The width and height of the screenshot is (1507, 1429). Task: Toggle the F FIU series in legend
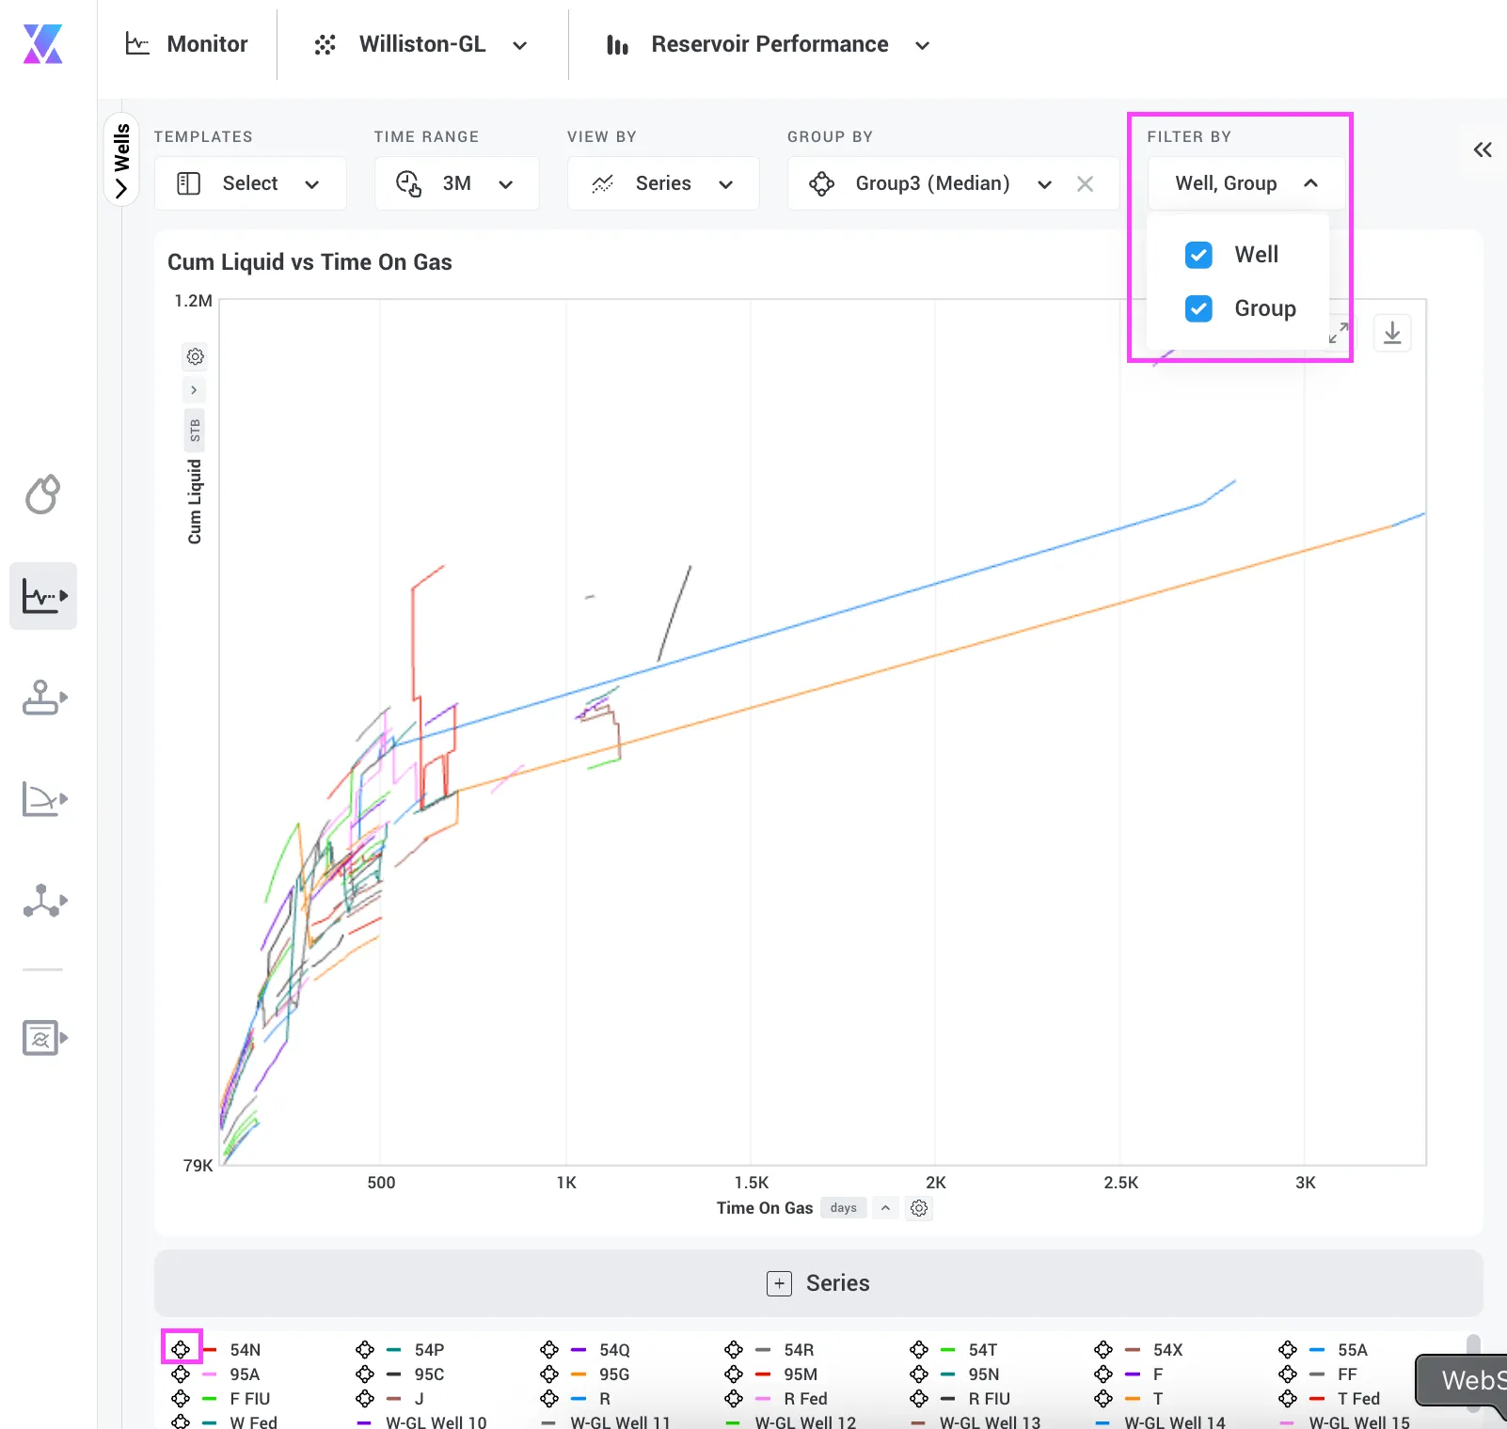(x=249, y=1399)
